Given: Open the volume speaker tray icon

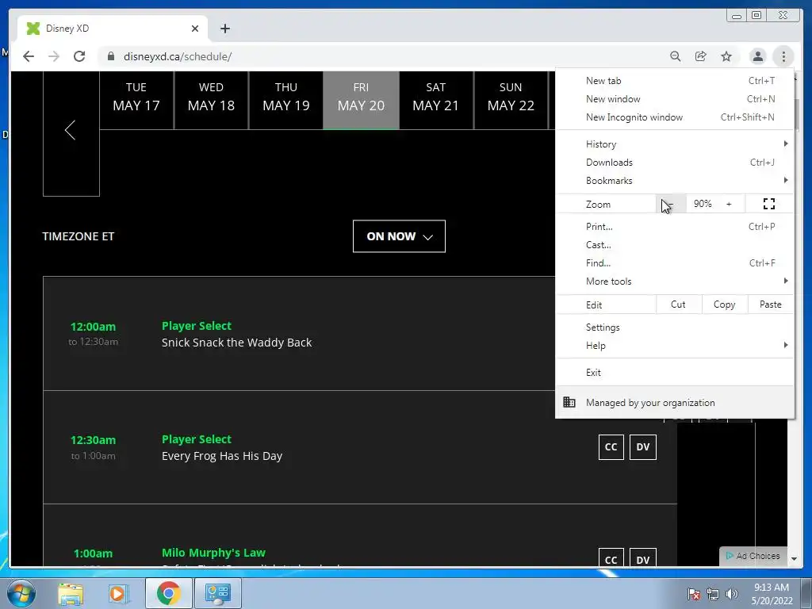Looking at the screenshot, I should pyautogui.click(x=731, y=594).
